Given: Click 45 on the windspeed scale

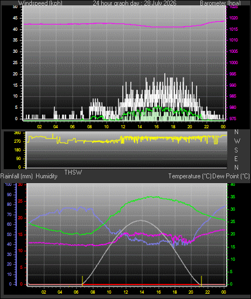Looking at the screenshot, I should coord(15,18).
